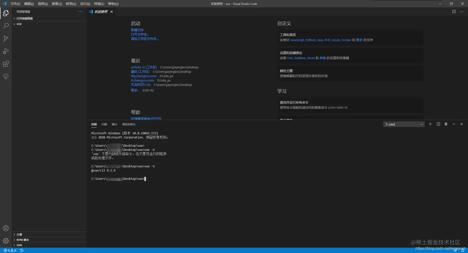Screen dimensions: 468x253
Task: Open the 选择(S) menu
Action: (43, 4)
